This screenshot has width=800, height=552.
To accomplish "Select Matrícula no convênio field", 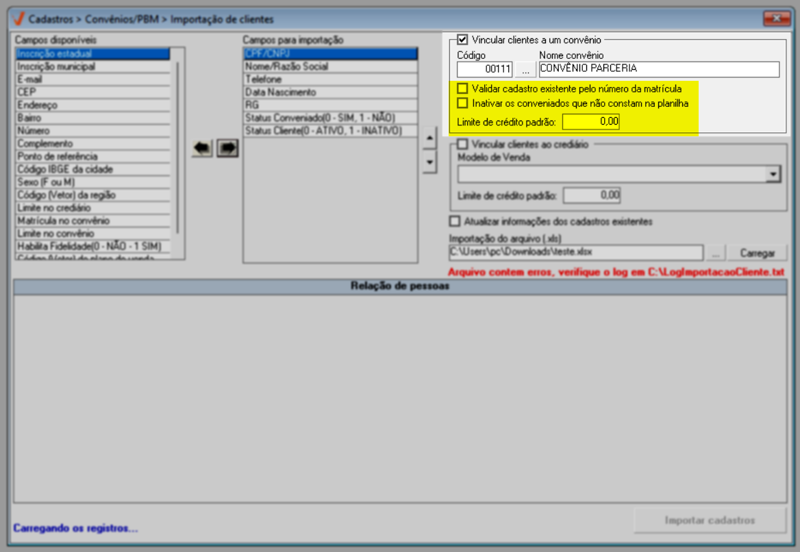I will click(93, 221).
